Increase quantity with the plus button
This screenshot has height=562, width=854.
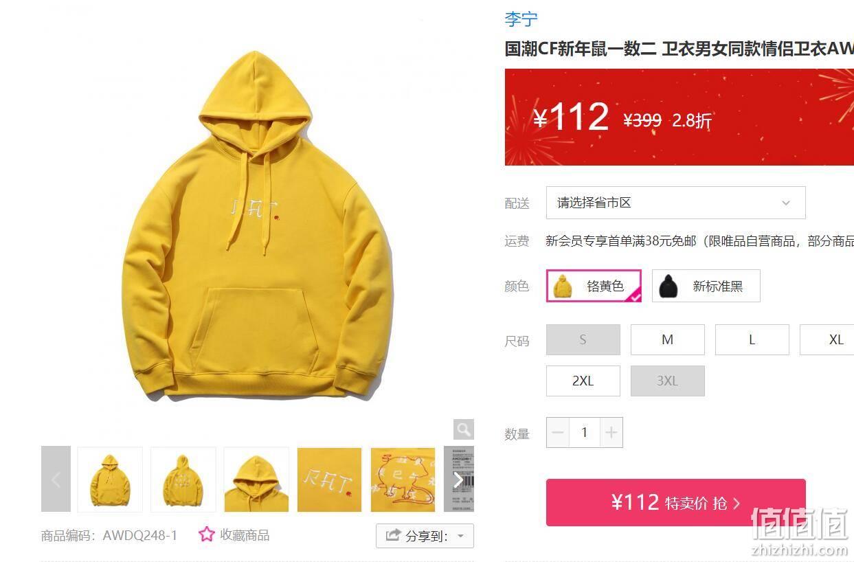click(611, 432)
